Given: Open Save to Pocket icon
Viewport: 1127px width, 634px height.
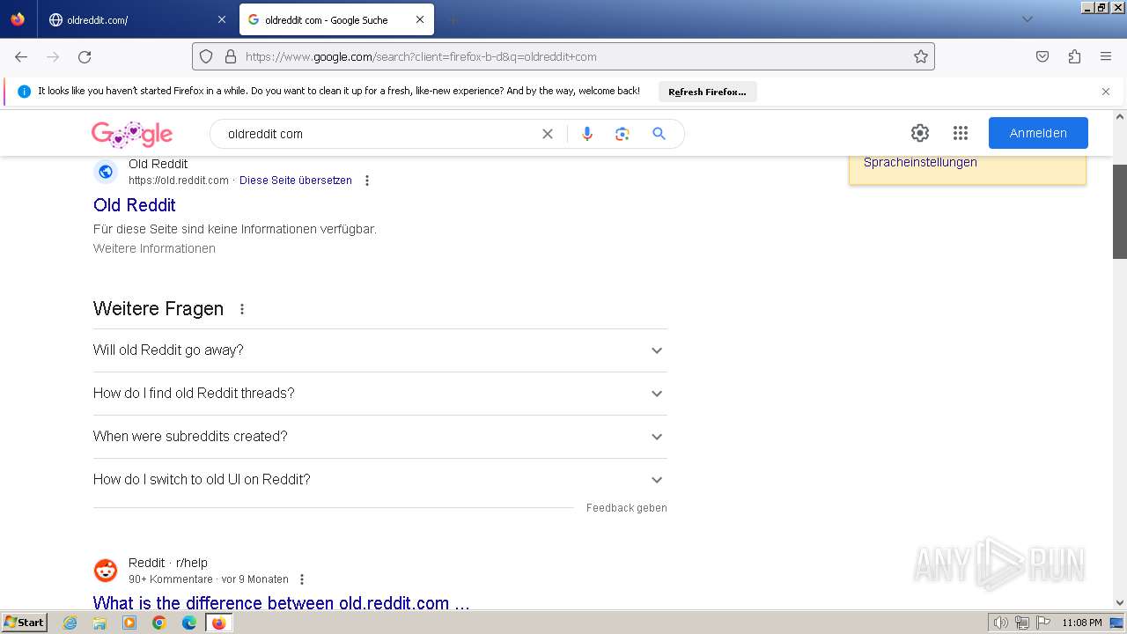Looking at the screenshot, I should click(1042, 56).
